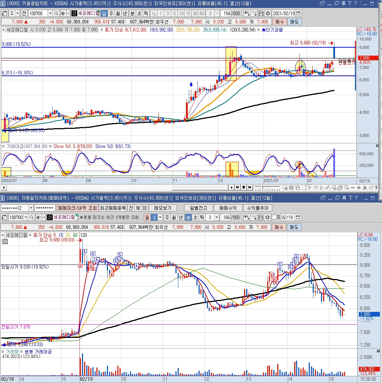Open calendar picker beside 02/19
The height and width of the screenshot is (383, 382).
tap(298, 217)
